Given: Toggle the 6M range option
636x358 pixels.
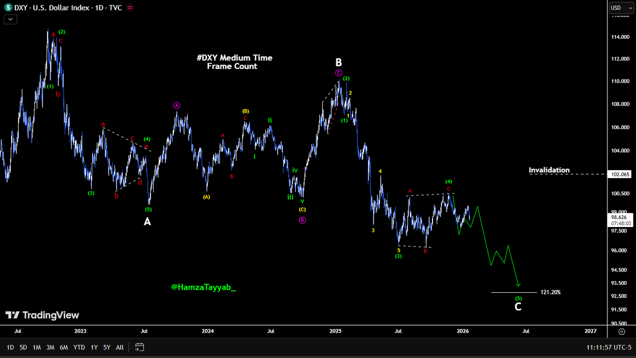Looking at the screenshot, I should (64, 347).
